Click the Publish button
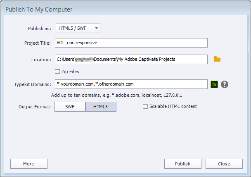Viewport: 251px width, 177px height. point(182,164)
